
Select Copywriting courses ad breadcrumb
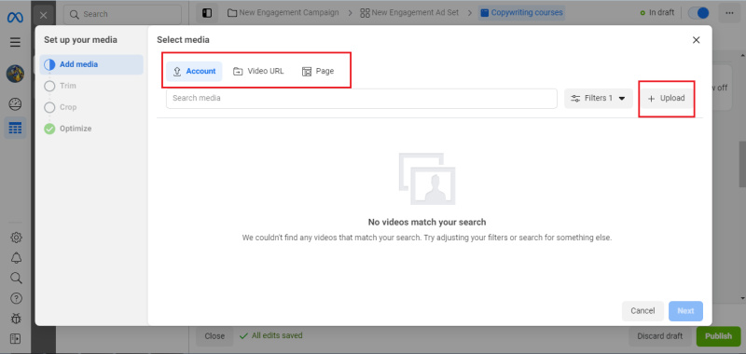[521, 13]
